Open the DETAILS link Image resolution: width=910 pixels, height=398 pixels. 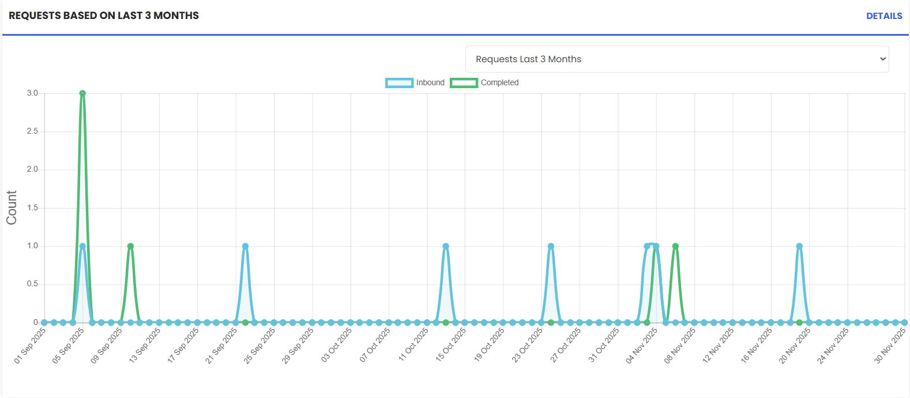point(884,16)
